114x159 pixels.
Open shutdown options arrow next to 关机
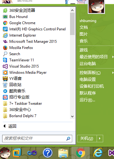(x=100, y=138)
